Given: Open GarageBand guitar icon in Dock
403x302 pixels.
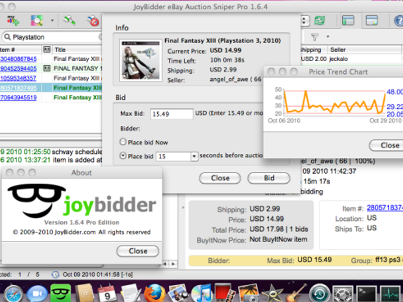Looking at the screenshot, I should [x=296, y=293].
